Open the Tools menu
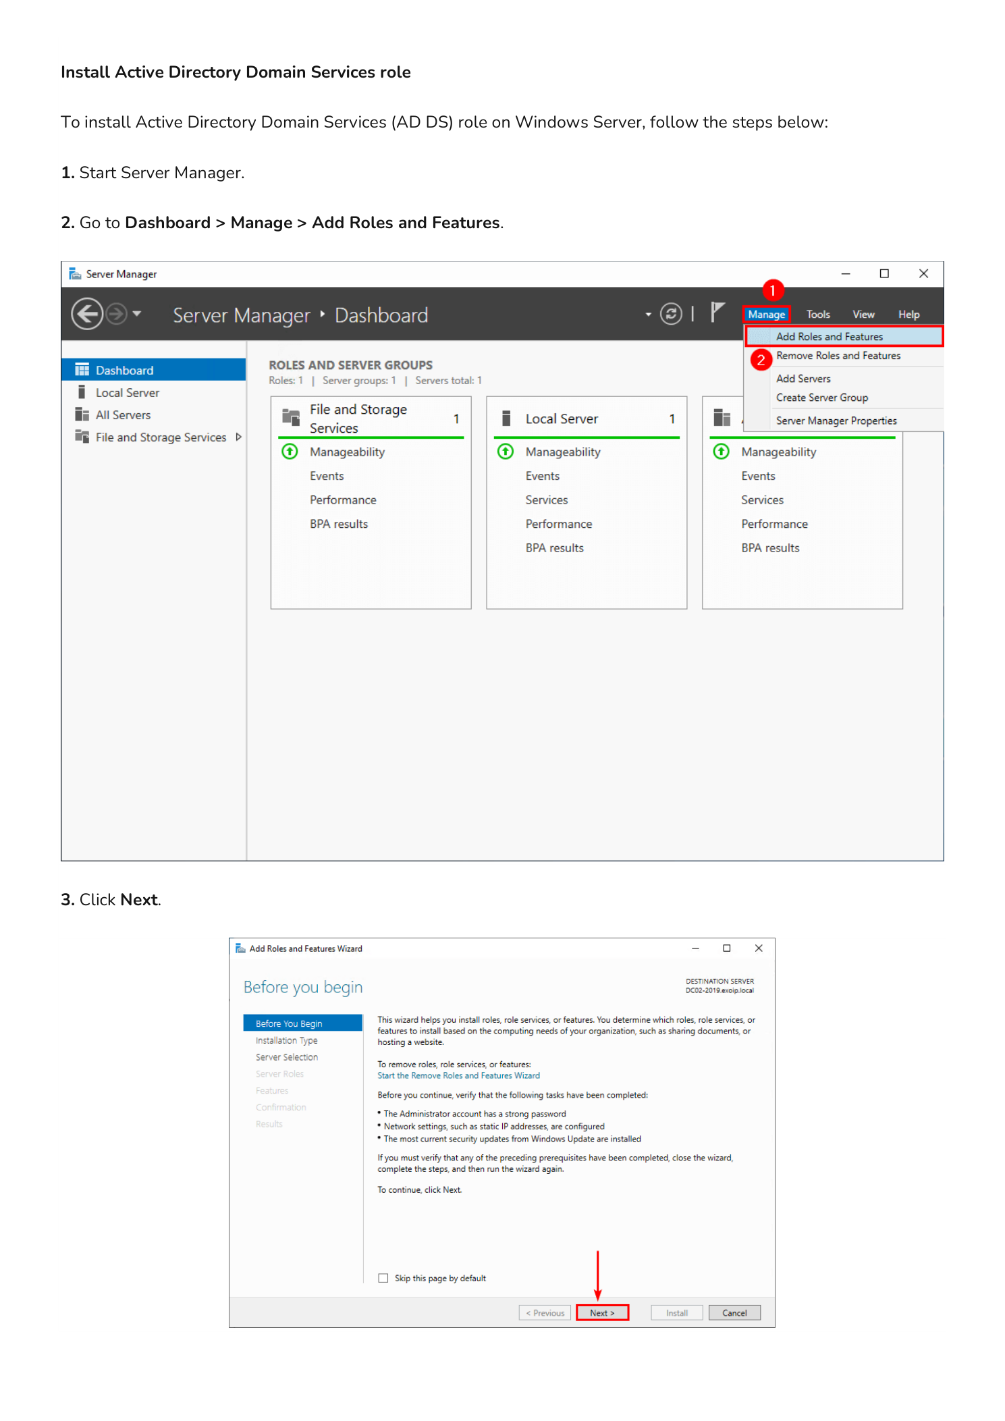This screenshot has width=1005, height=1421. [x=817, y=315]
